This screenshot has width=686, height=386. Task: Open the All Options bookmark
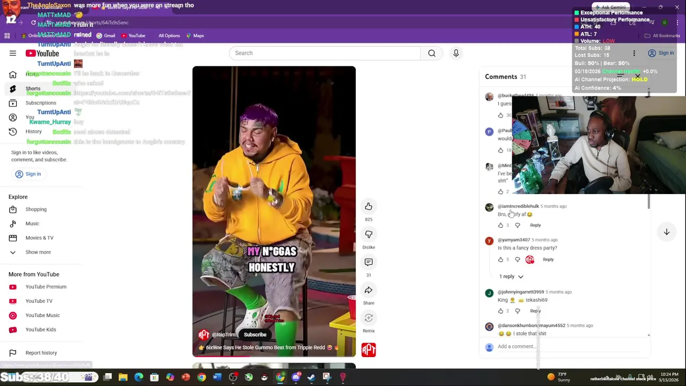(169, 36)
